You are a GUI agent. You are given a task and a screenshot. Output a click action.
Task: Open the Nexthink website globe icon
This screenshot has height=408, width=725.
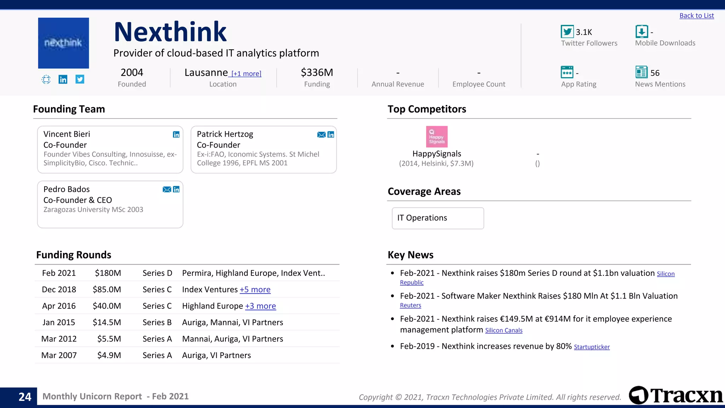[x=46, y=79]
